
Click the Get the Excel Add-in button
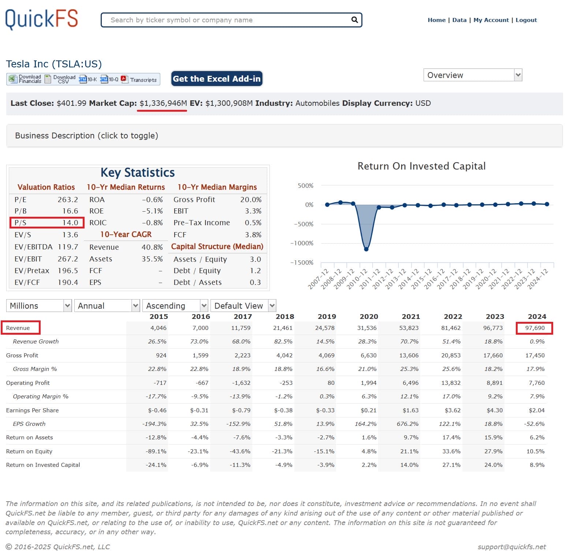217,79
